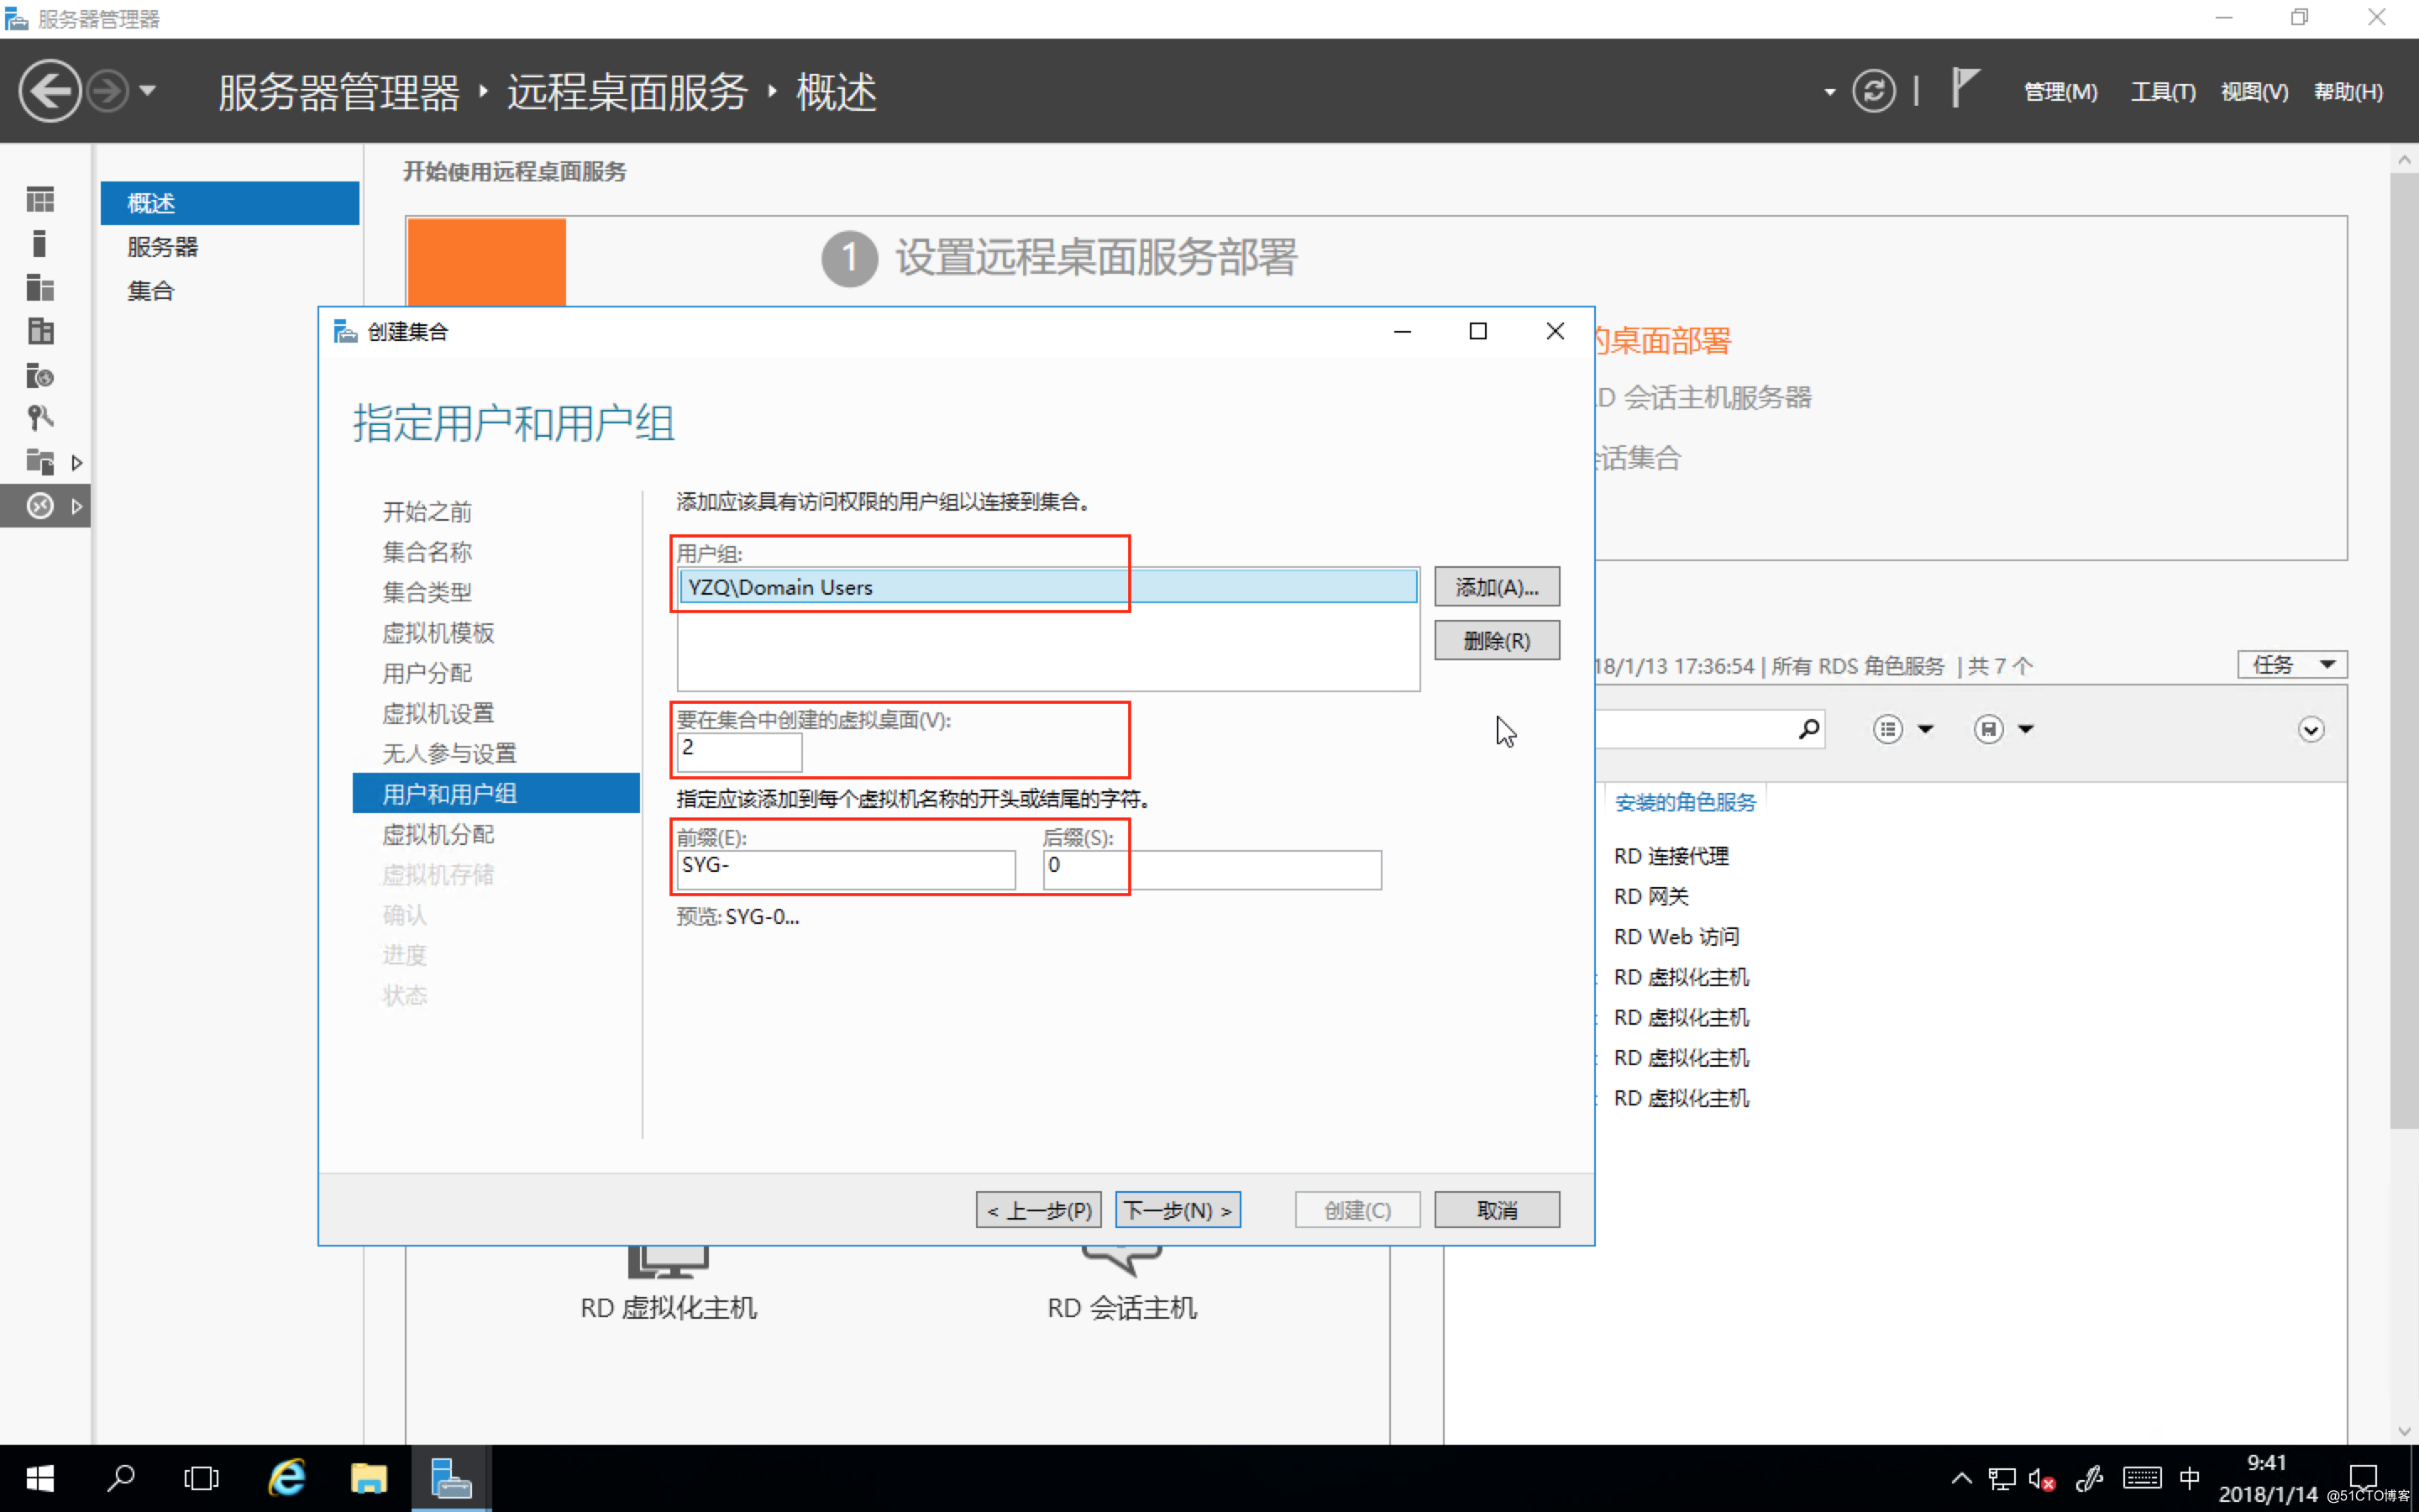Launch Internet Explorer from taskbar
This screenshot has width=2419, height=1512.
(287, 1478)
